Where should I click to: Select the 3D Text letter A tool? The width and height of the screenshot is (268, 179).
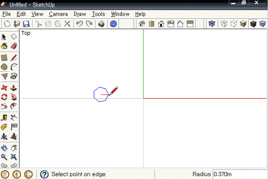click(x=14, y=136)
